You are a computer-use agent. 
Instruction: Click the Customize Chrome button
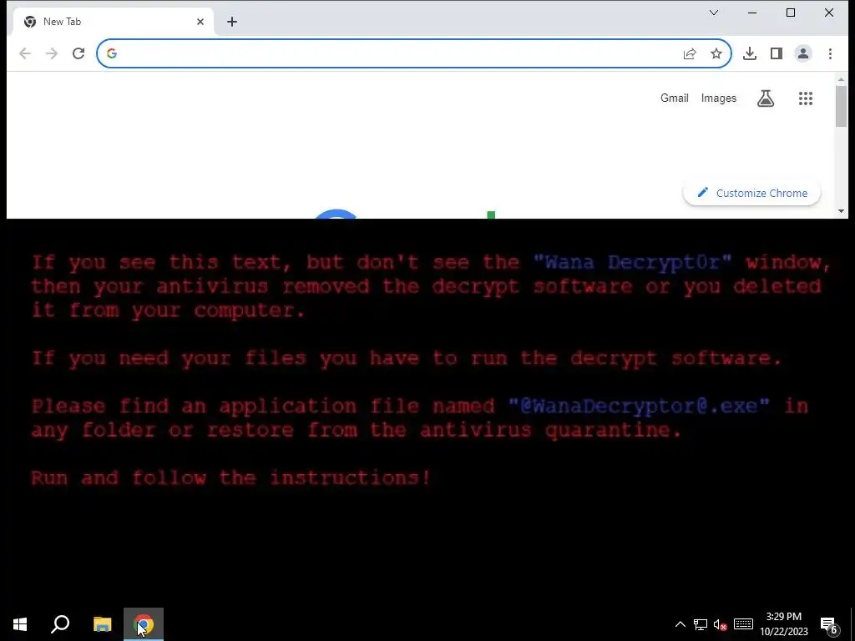pos(752,193)
